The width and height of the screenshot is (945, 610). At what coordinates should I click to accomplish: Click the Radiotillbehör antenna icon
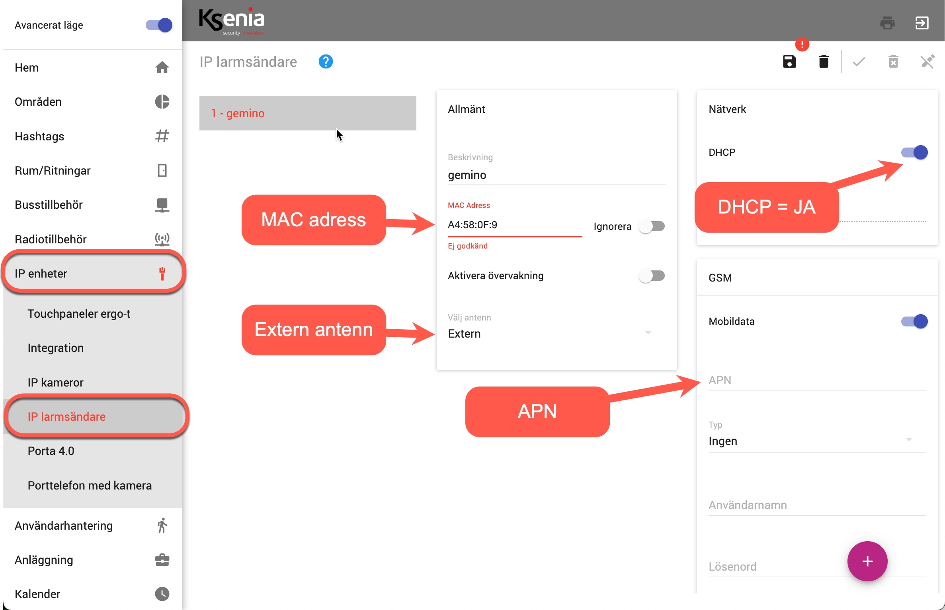click(162, 239)
